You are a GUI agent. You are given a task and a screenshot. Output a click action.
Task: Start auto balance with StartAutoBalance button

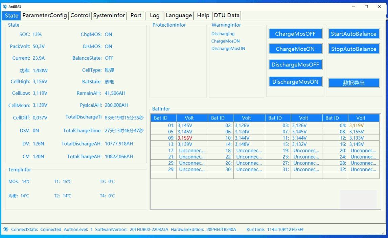pos(353,34)
